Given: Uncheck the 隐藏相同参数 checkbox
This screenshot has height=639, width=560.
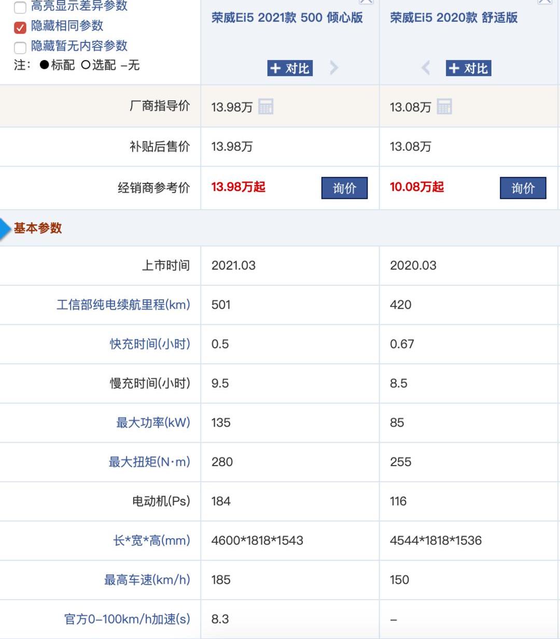Looking at the screenshot, I should click(20, 27).
